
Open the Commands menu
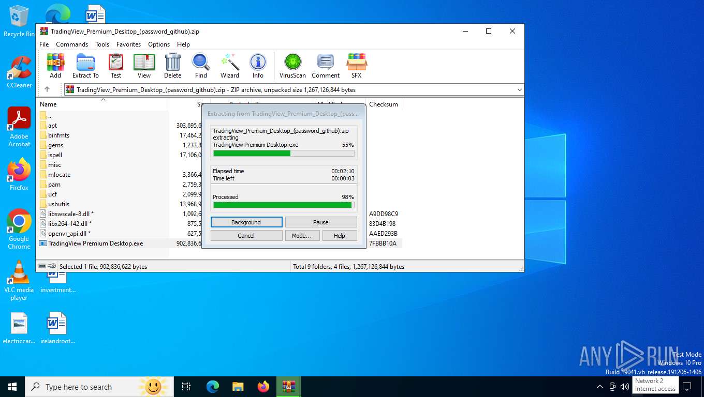[72, 44]
